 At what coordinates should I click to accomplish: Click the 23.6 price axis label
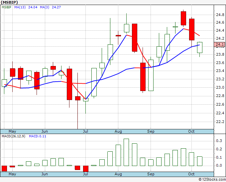point(220,63)
